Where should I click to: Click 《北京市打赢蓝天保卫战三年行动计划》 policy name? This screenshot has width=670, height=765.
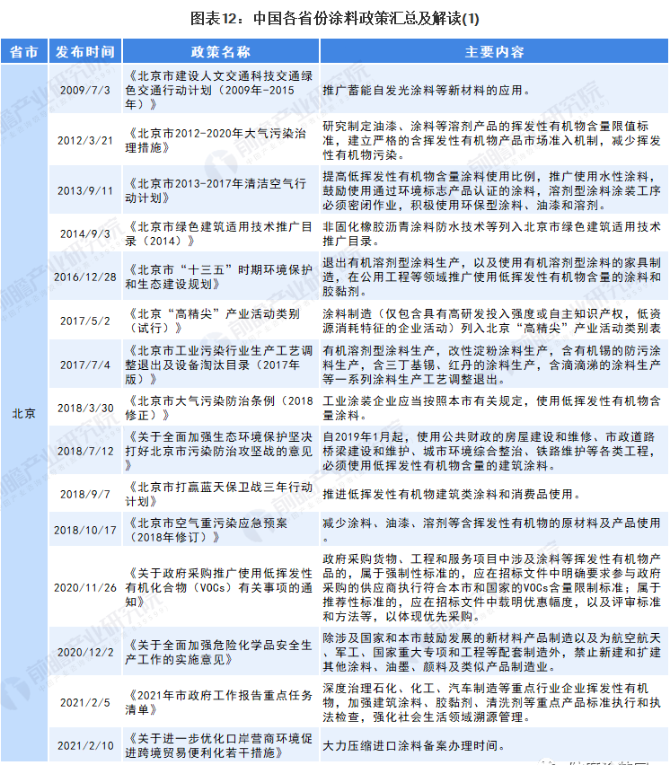click(220, 494)
